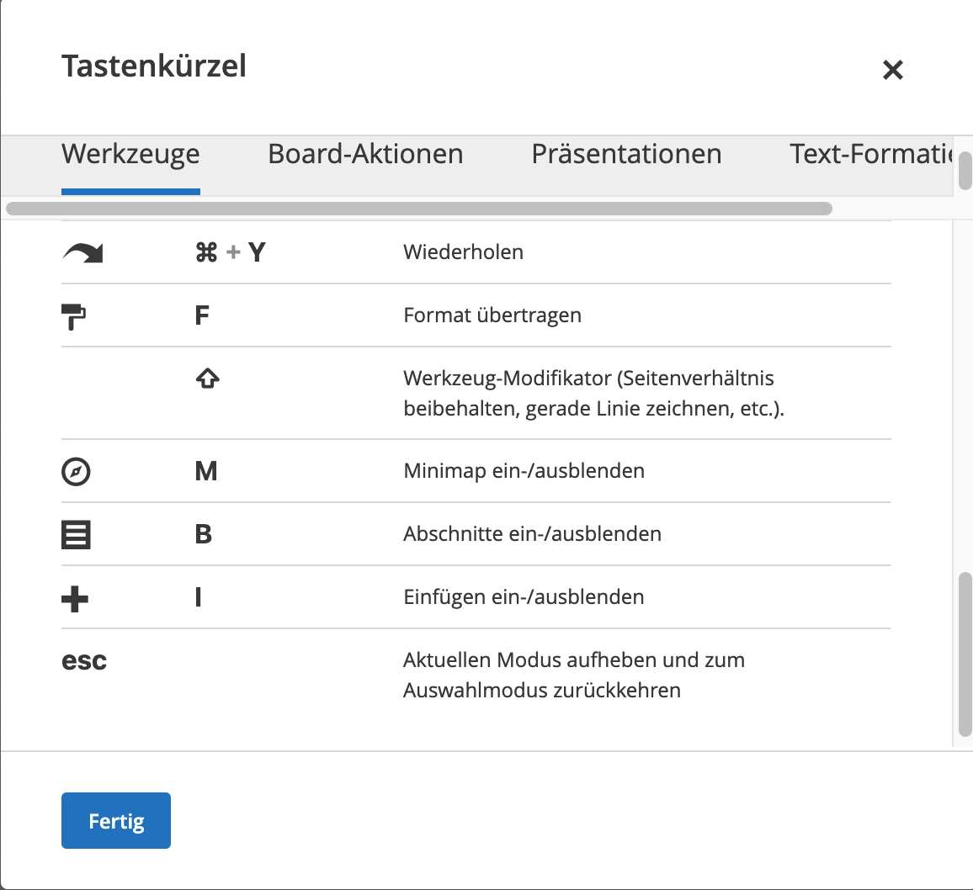This screenshot has width=973, height=890.
Task: Open the Präsentationen tab
Action: pyautogui.click(x=626, y=154)
